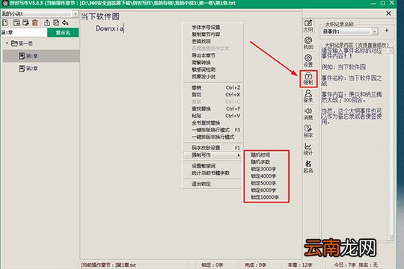Image resolution: width=404 pixels, height=269 pixels.
Task: Click the curved back-arrow icon in left toolbar
Action: click(65, 23)
